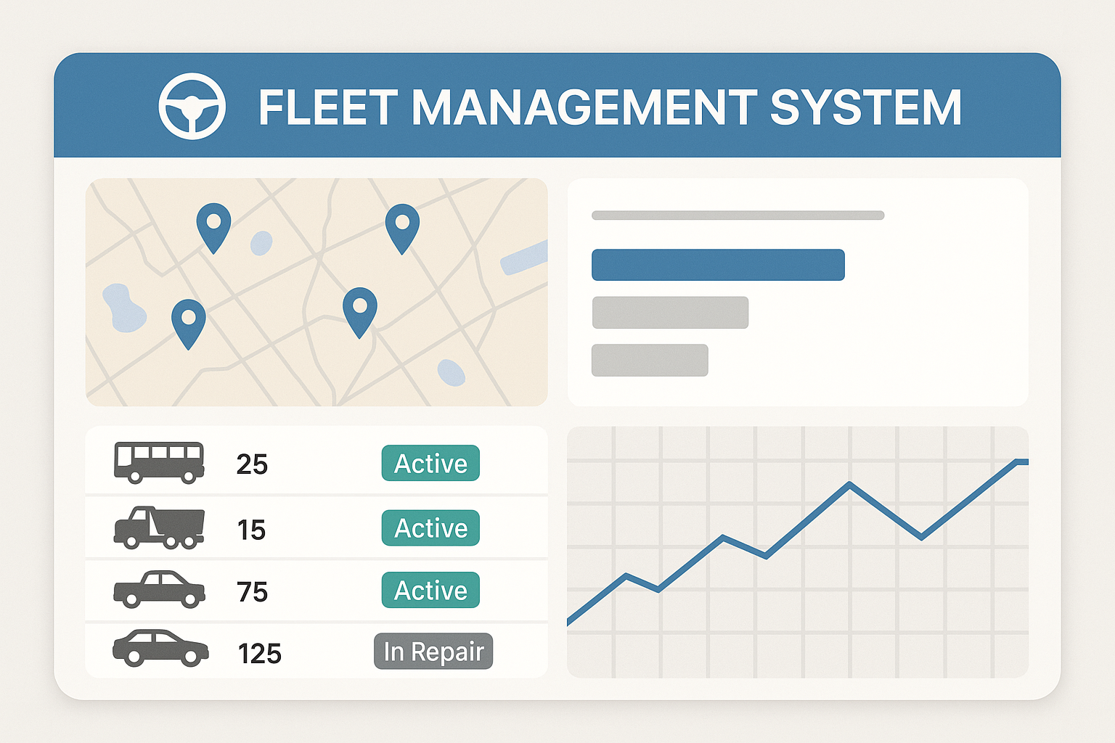Switch the In Repair status to Active
Screen dimensions: 1115x743
click(x=432, y=652)
